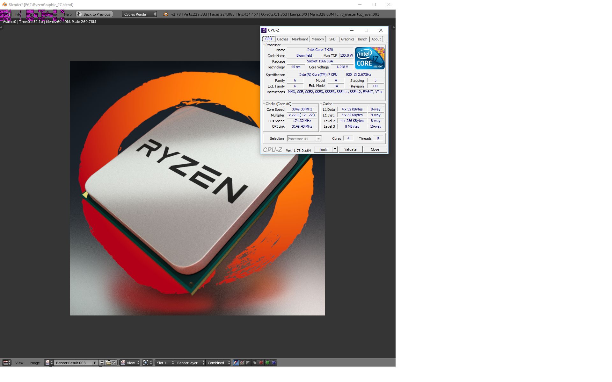The height and width of the screenshot is (382, 612).
Task: Click the Intel Core i7 logo
Action: [369, 58]
